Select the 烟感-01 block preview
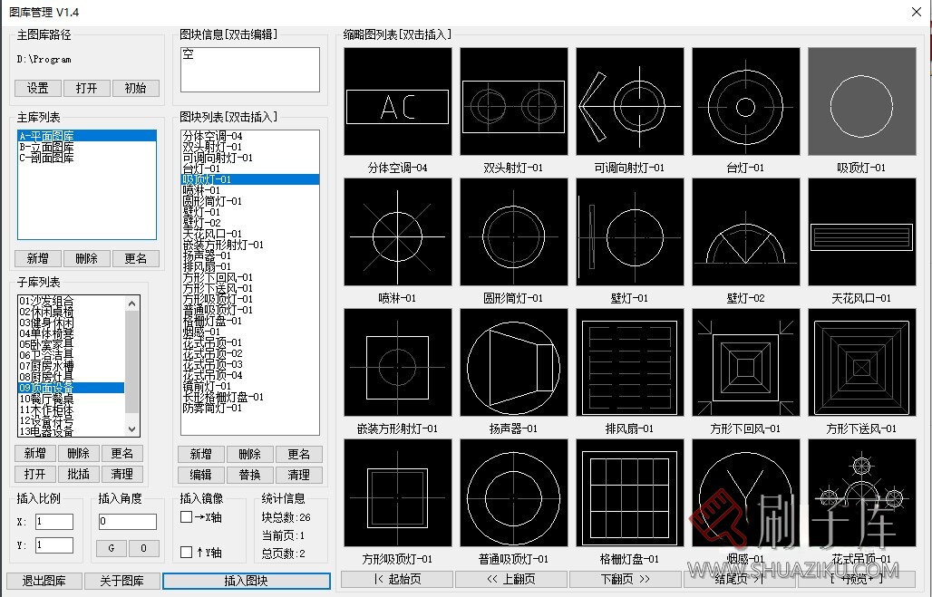Image resolution: width=932 pixels, height=597 pixels. [746, 492]
